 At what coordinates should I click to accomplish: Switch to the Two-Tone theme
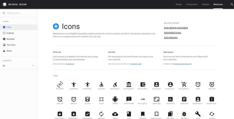(18, 45)
